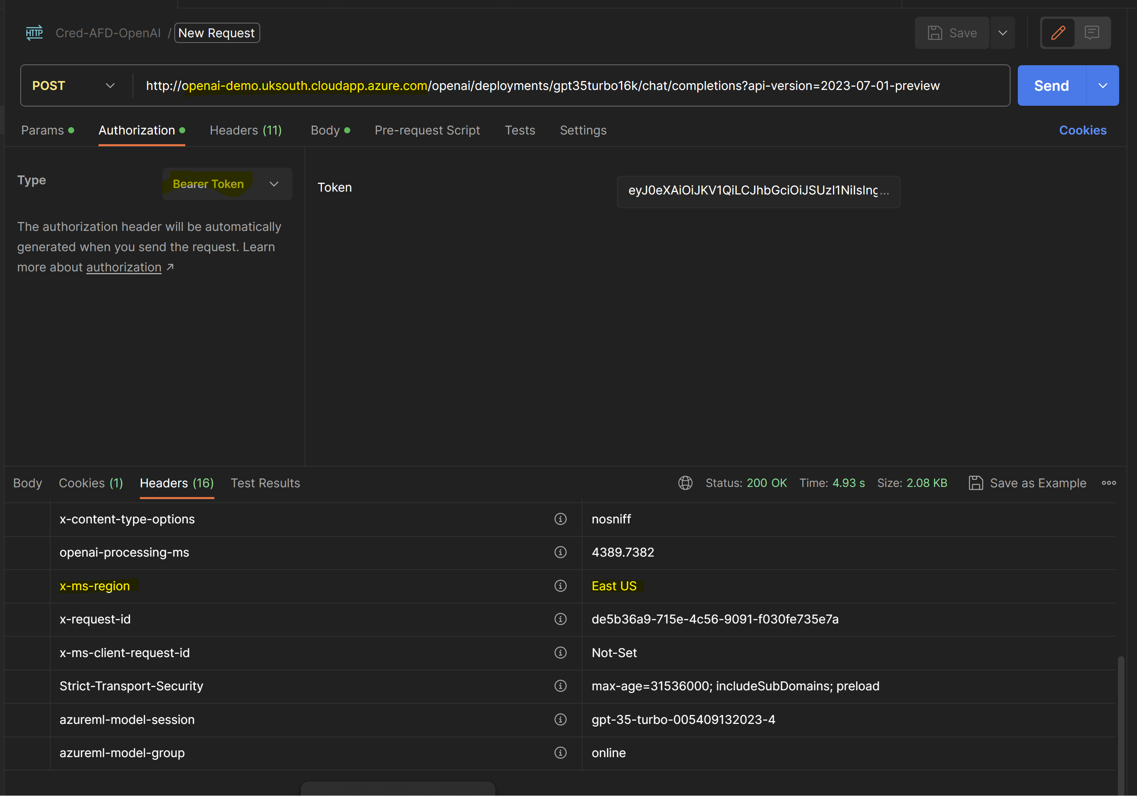The image size is (1137, 796).
Task: Open Bearer Token auth type dropdown
Action: pyautogui.click(x=227, y=184)
